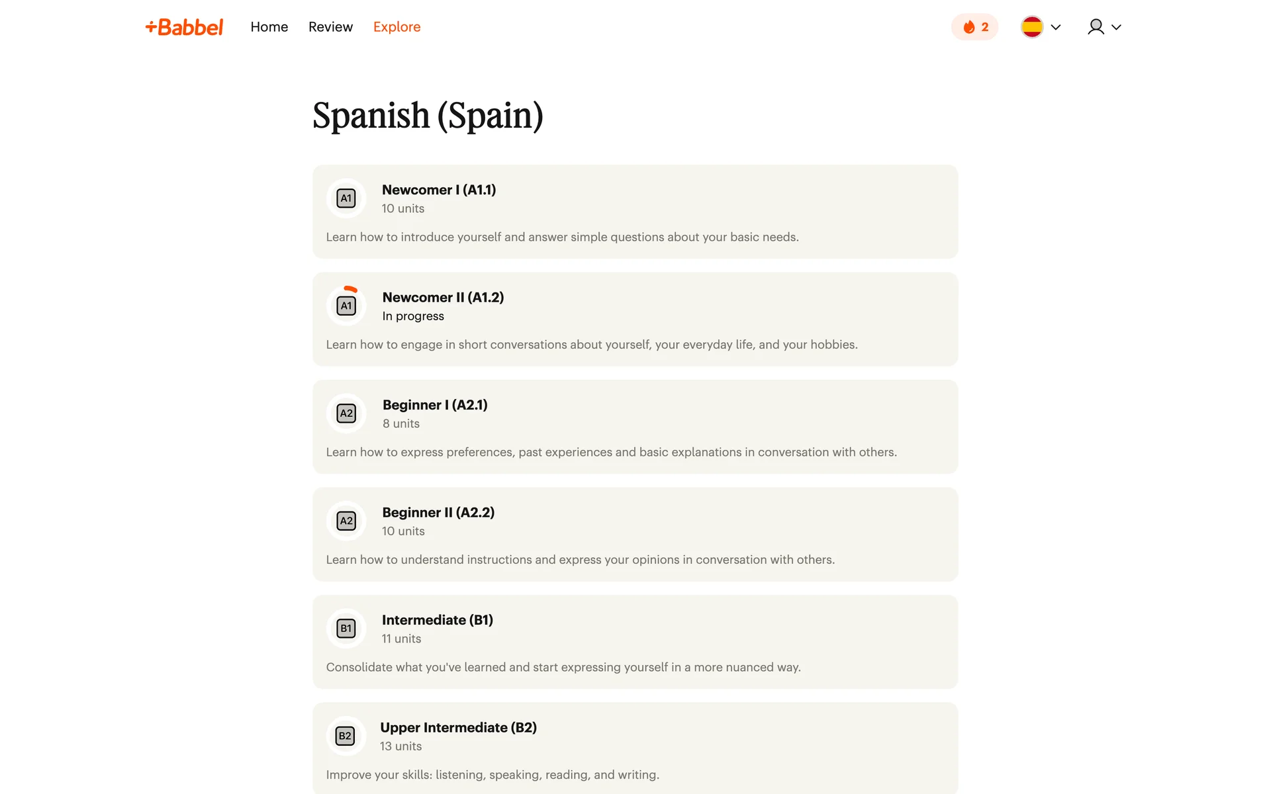Expand the account menu chevron
Image resolution: width=1271 pixels, height=794 pixels.
click(x=1116, y=27)
